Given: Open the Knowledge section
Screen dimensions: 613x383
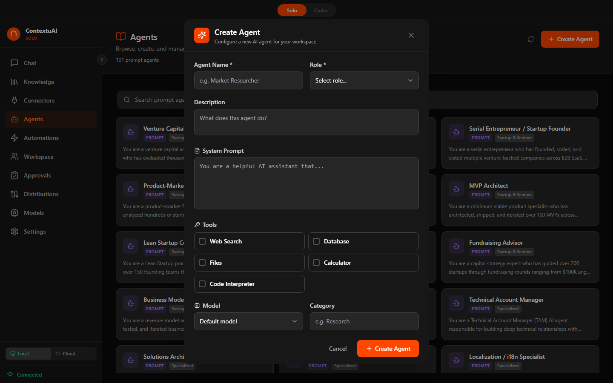Looking at the screenshot, I should (51, 82).
